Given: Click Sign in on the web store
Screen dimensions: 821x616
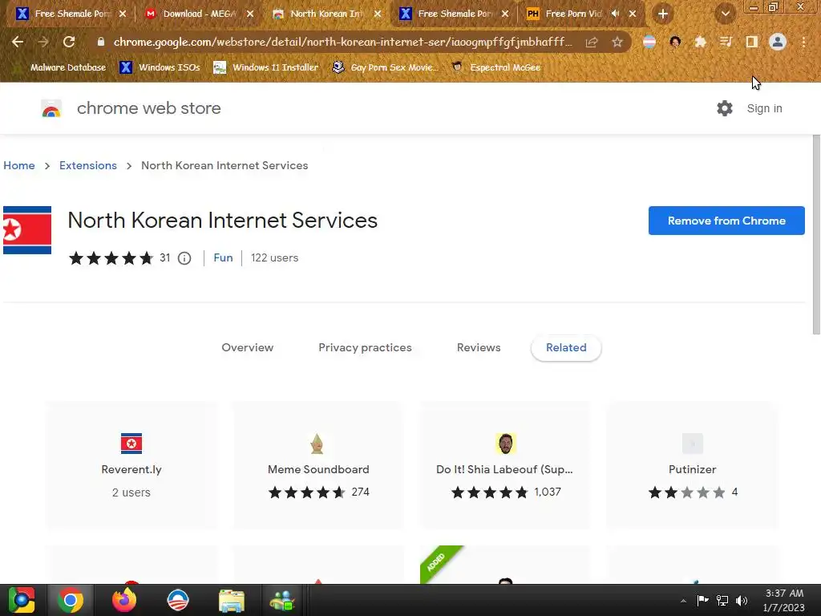Looking at the screenshot, I should pyautogui.click(x=764, y=108).
